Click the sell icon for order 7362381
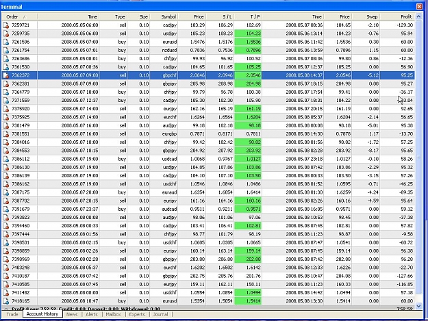428x321 pixels. (6, 84)
